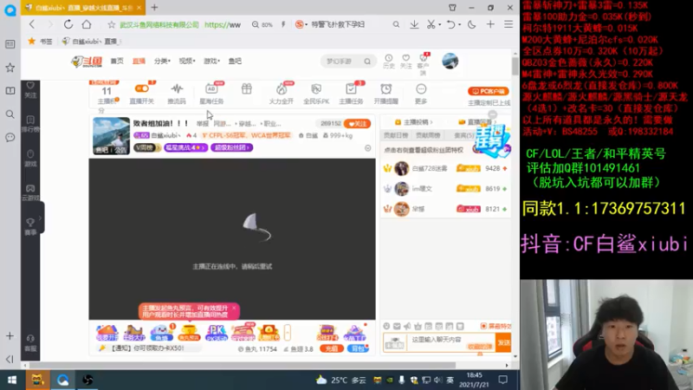Select 直播 in the Douyu navigation

tap(139, 61)
